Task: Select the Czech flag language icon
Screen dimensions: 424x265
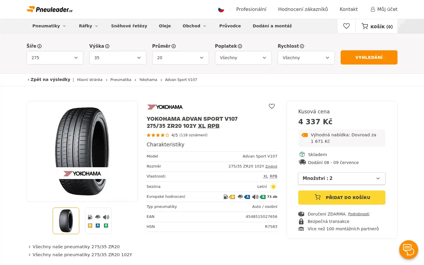Action: point(221,9)
